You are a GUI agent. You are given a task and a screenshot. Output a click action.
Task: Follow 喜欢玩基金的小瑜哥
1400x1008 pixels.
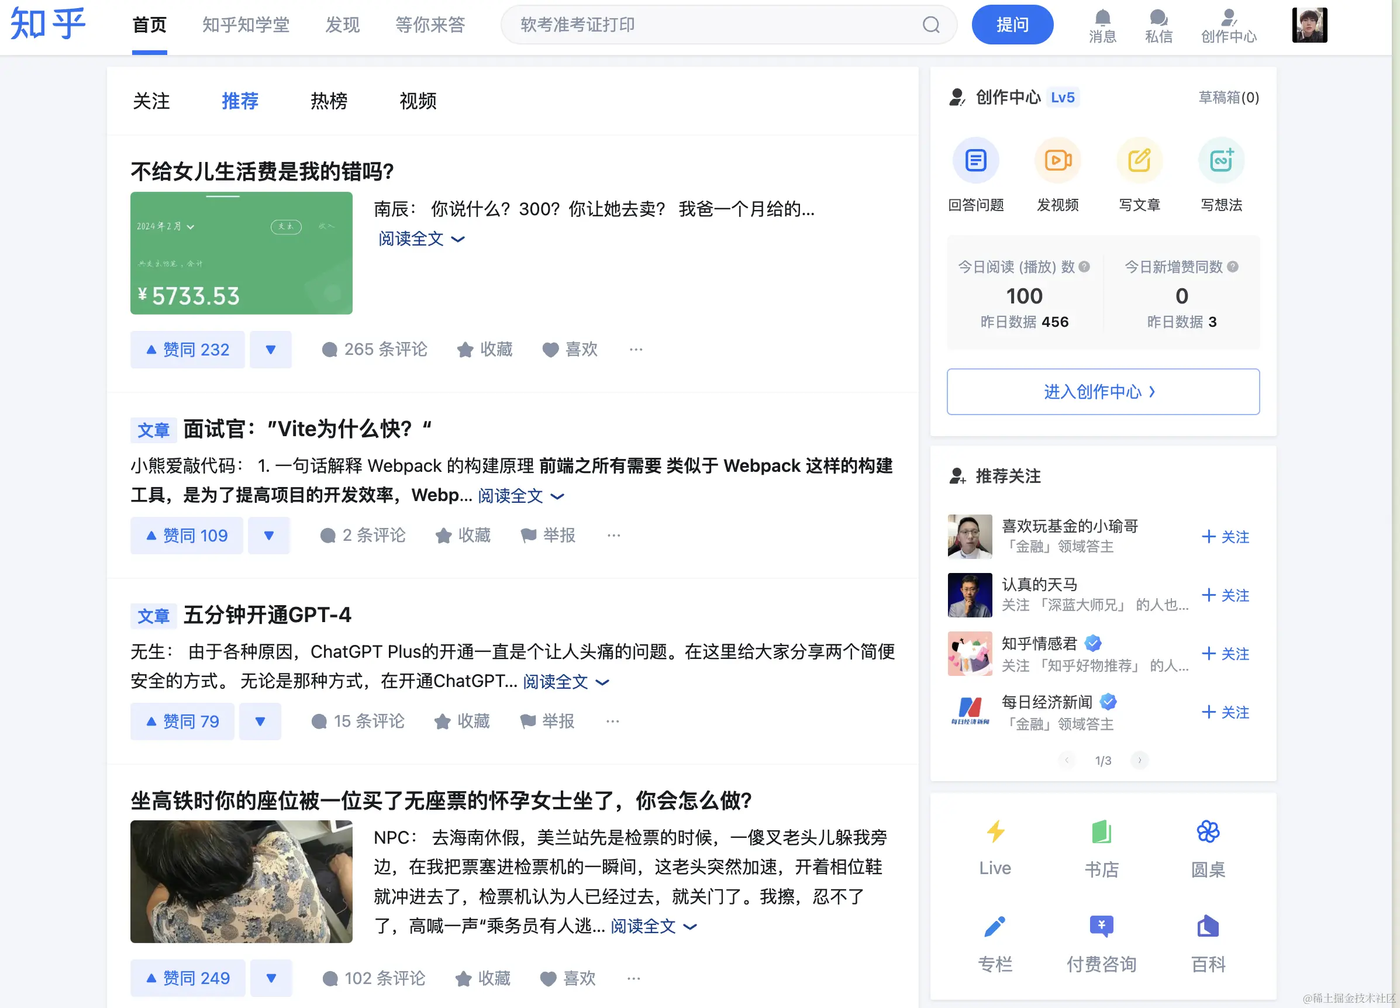coord(1225,536)
